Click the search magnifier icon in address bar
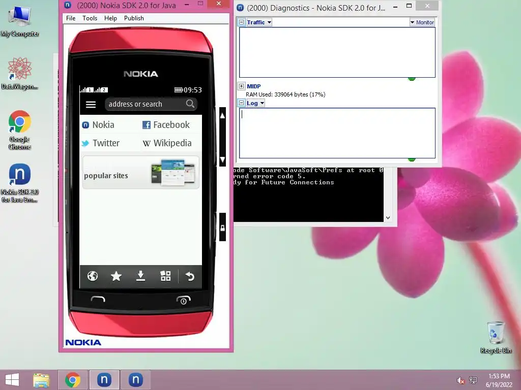This screenshot has width=521, height=390. pos(190,104)
